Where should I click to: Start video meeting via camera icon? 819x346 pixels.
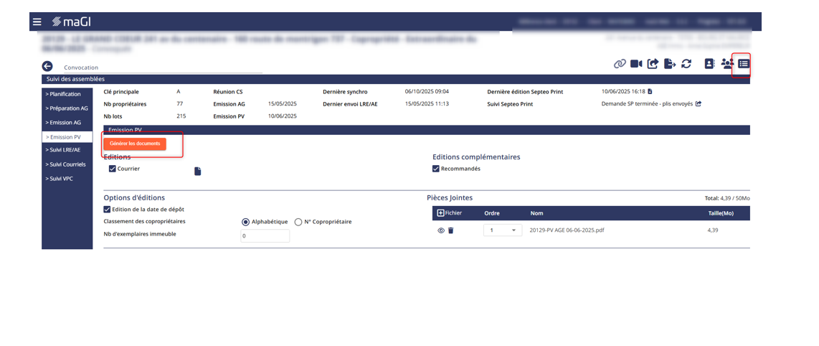point(636,64)
